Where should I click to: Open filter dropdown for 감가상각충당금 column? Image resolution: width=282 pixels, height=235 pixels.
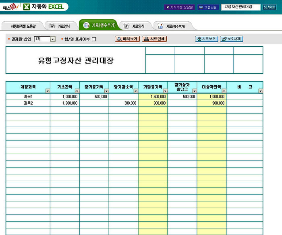pos(195,91)
